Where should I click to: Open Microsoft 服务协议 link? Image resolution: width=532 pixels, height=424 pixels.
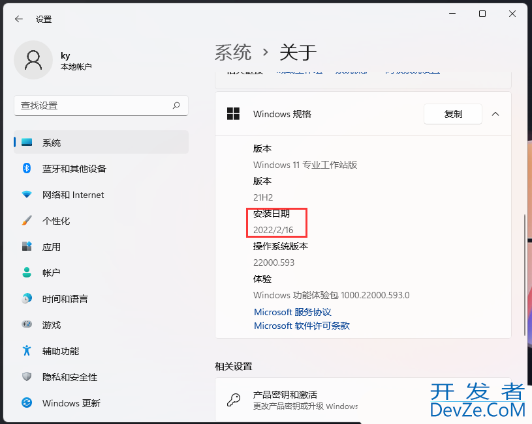292,312
